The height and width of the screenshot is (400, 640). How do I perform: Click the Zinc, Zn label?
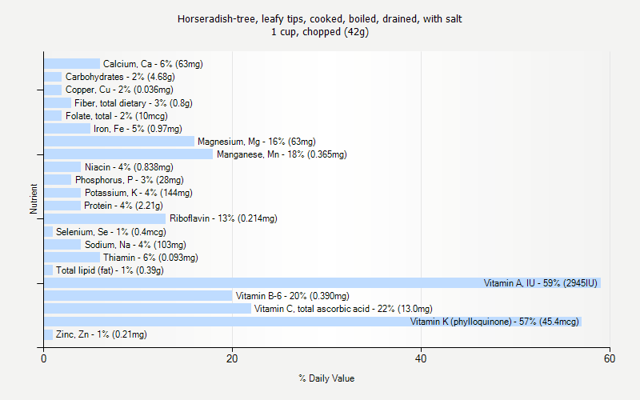pyautogui.click(x=101, y=334)
